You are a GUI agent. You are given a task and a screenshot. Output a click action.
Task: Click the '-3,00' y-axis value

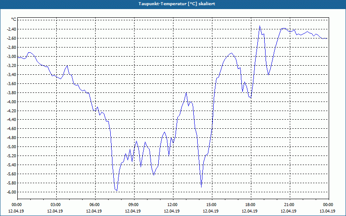tap(11, 56)
